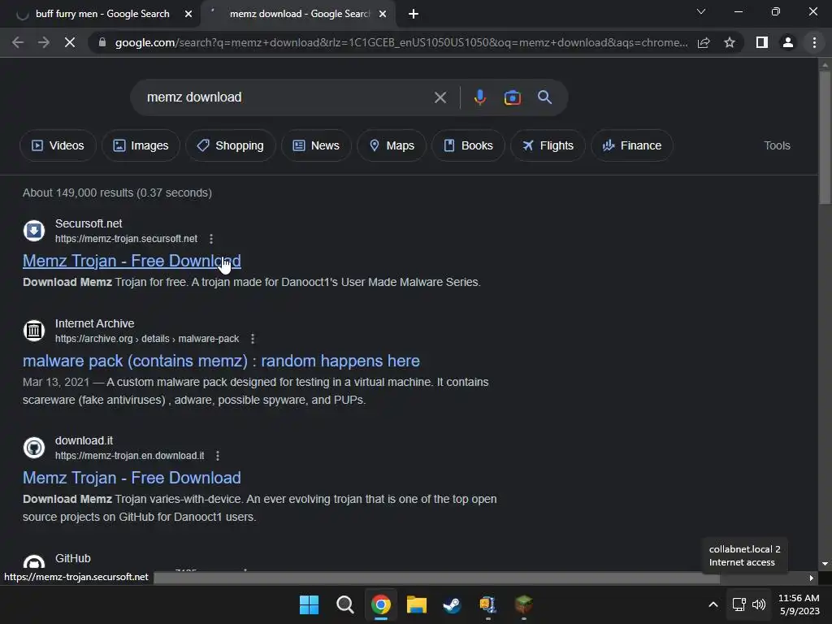Click the scroll right arrow at bottom
The width and height of the screenshot is (832, 624).
[812, 578]
